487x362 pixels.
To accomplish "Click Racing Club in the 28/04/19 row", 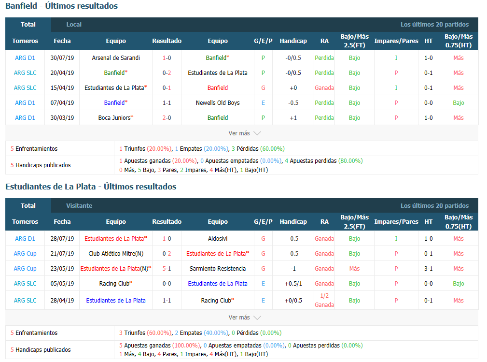I will (216, 301).
